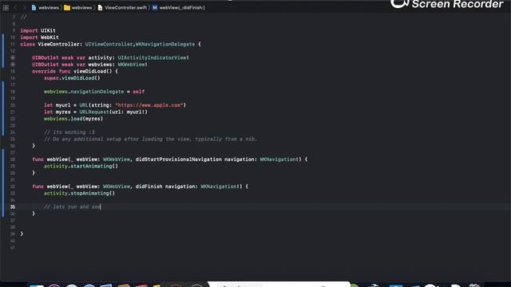Open the webviews folder breadcrumb
Screen dimensions: 511x287
[78, 7]
